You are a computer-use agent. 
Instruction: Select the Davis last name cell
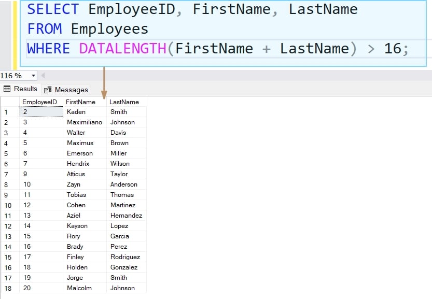(x=127, y=133)
